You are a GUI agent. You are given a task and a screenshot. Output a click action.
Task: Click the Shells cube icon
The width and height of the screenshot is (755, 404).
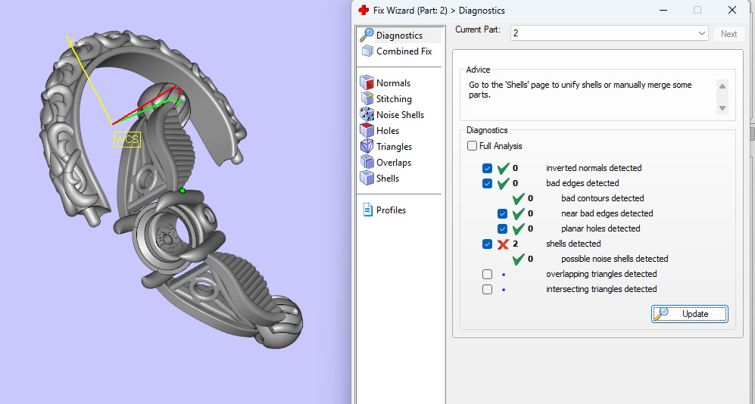point(367,178)
